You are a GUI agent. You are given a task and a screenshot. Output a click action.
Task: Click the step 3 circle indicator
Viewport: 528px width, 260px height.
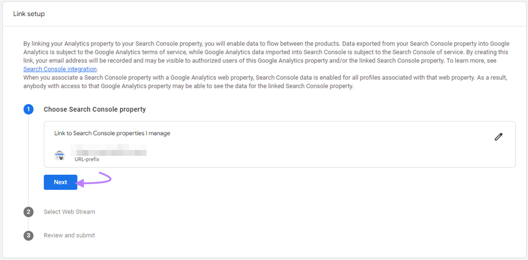(x=28, y=235)
